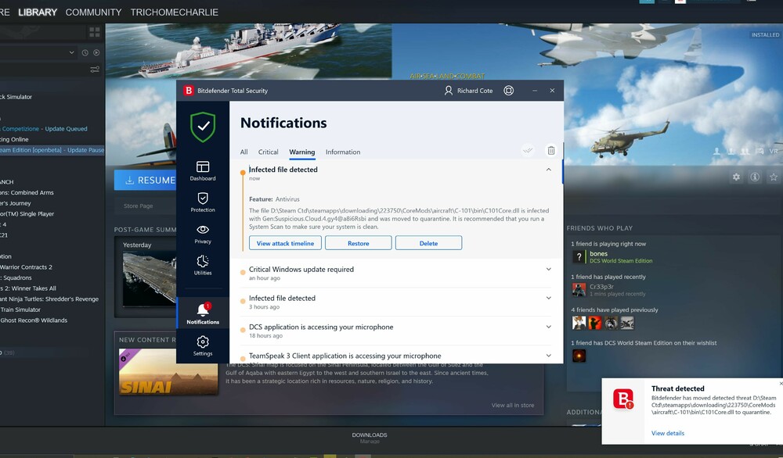Click the gear icon on the DCS store page
783x458 pixels.
(x=736, y=177)
